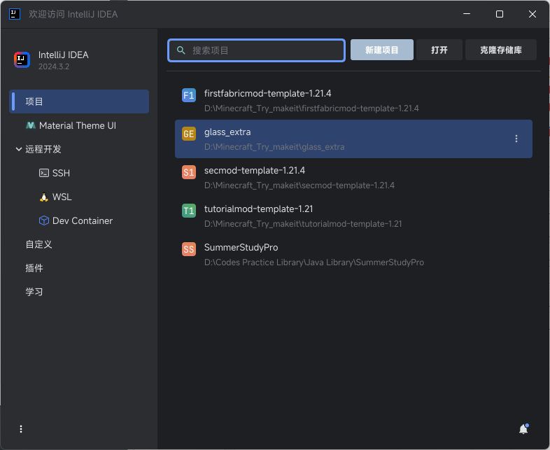550x450 pixels.
Task: Switch to the 插件 tab
Action: [x=34, y=268]
